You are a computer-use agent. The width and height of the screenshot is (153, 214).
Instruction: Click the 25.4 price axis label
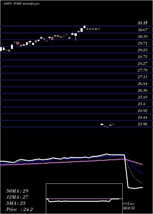point(141,104)
